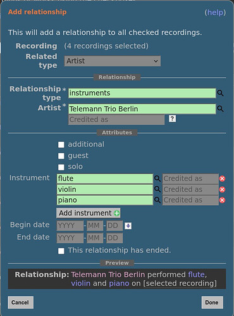Copy begin date to end date using arrow icon

128,226
